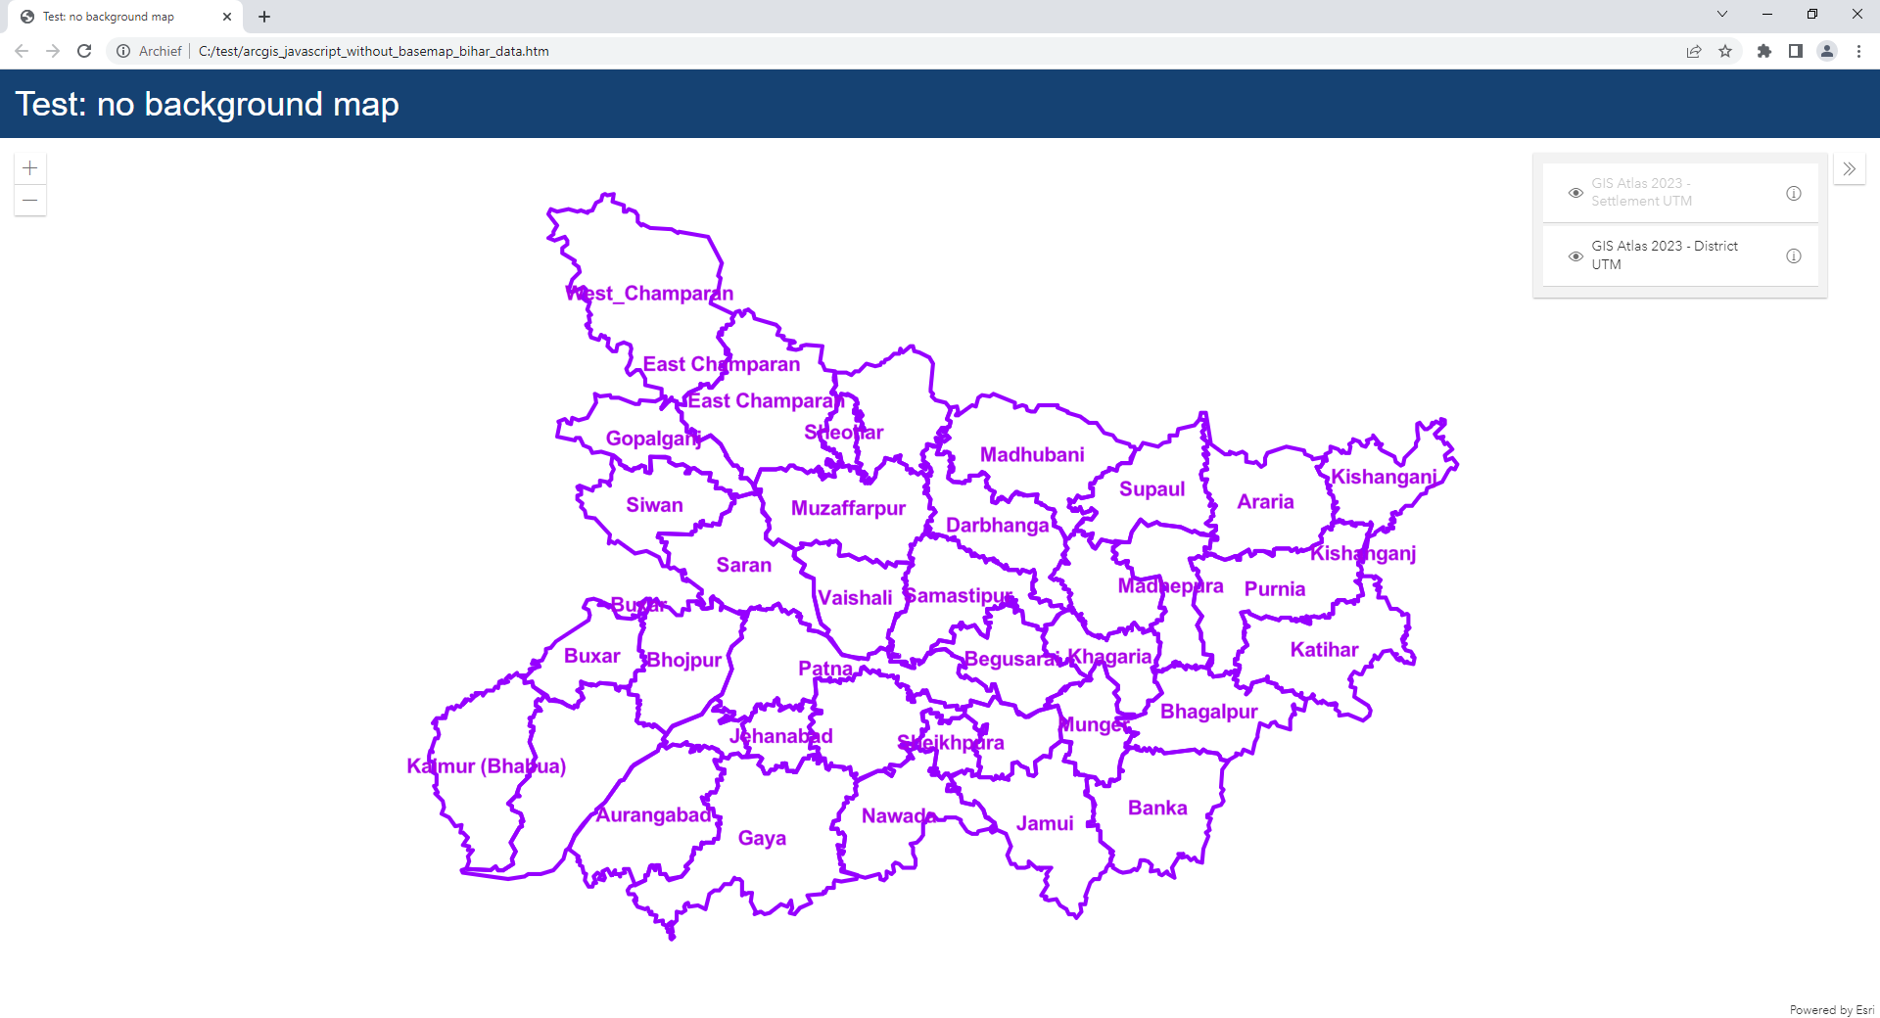Open info for GIS Atlas 2023 - Settlement UTM layer
Screen dimensions: 1880x1018
[1793, 193]
